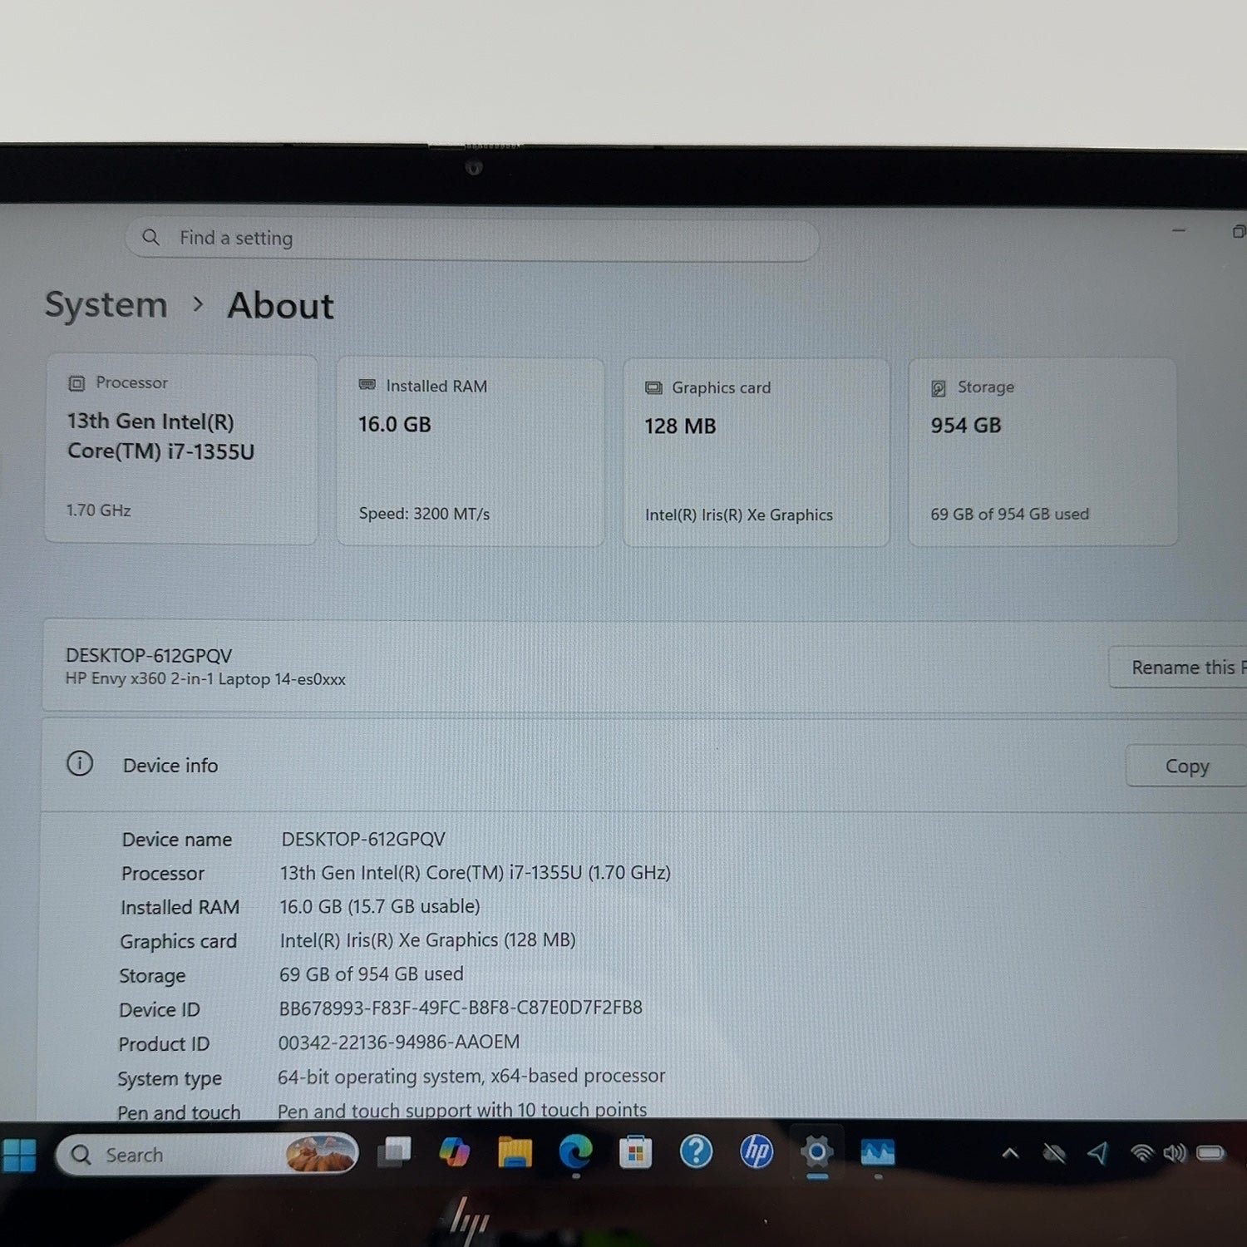The image size is (1247, 1247).
Task: Click the Speed: 3200 MT/s text
Action: tap(424, 514)
